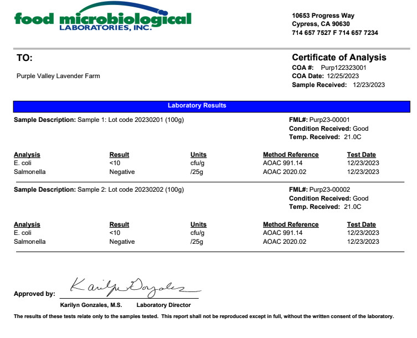Click the Purple Valley Lavender Farm recipient
The width and height of the screenshot is (417, 338).
58,76
